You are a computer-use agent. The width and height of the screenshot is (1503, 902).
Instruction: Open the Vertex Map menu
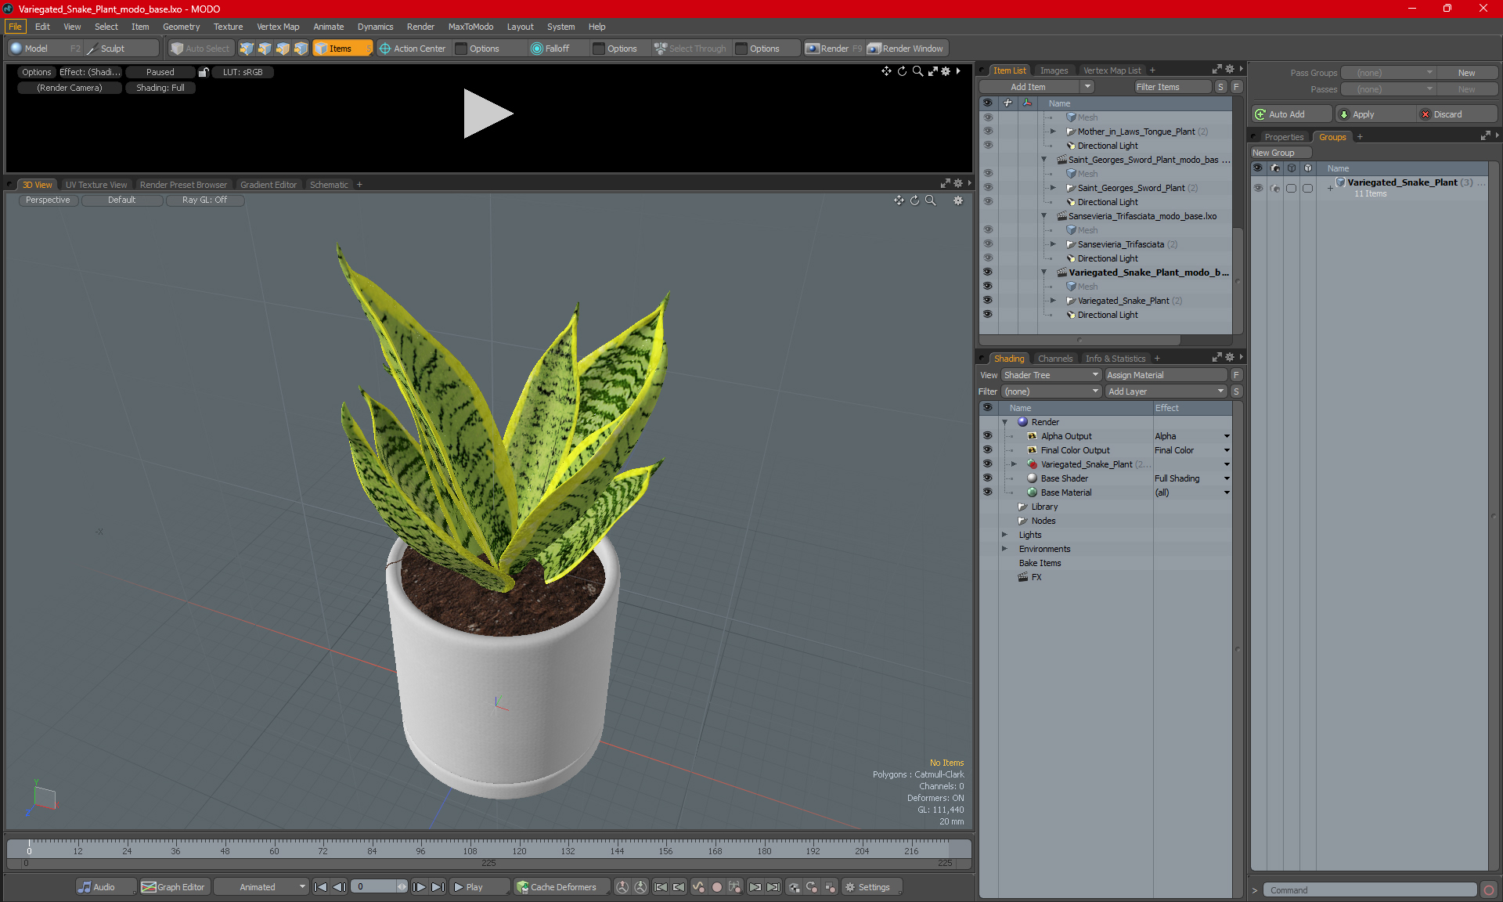click(278, 27)
